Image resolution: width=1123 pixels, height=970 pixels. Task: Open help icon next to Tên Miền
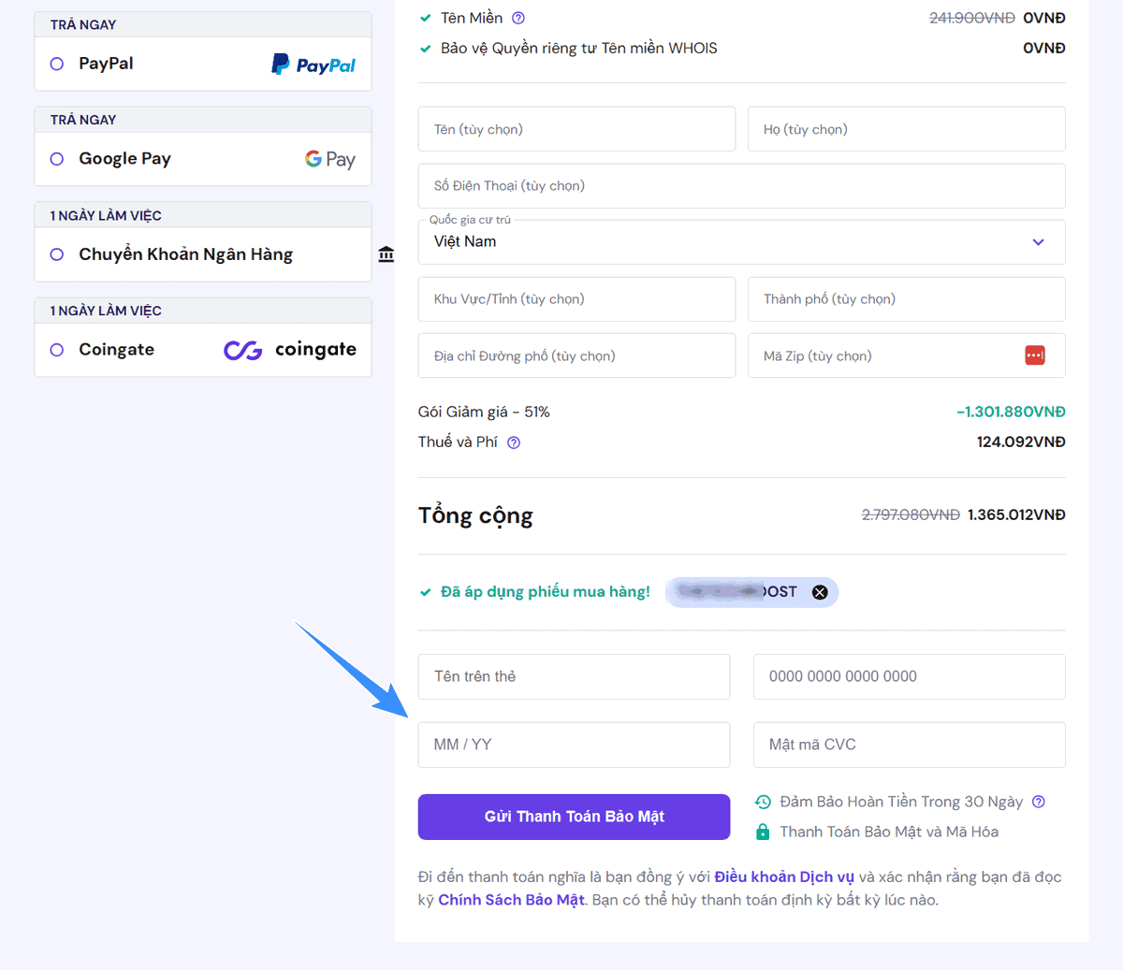[x=518, y=18]
